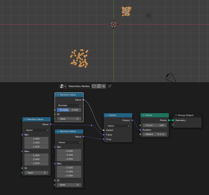Image resolution: width=209 pixels, height=195 pixels.
Task: Click the Geometry input socket on Group Output
Action: pos(173,120)
